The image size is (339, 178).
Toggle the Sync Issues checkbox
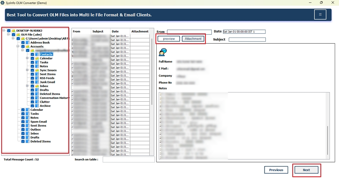[32, 70]
